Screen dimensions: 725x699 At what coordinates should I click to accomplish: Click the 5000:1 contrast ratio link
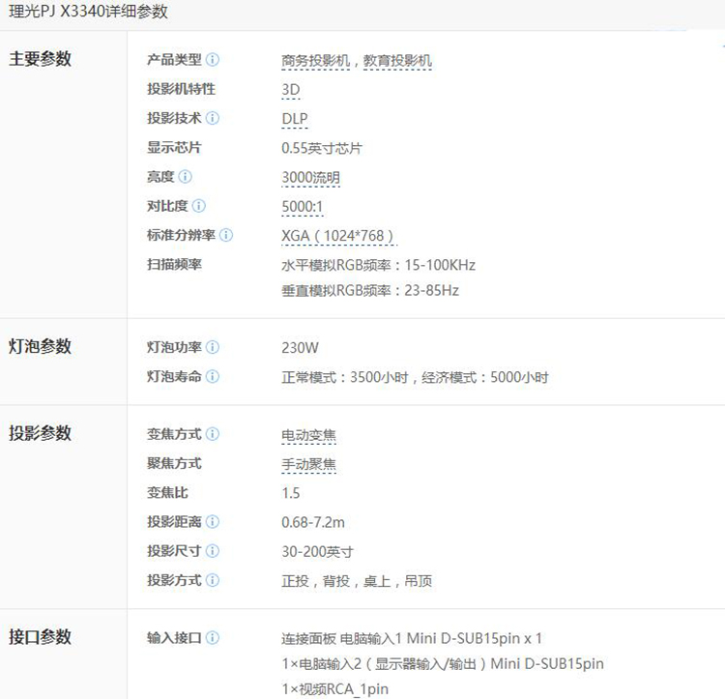pos(303,207)
